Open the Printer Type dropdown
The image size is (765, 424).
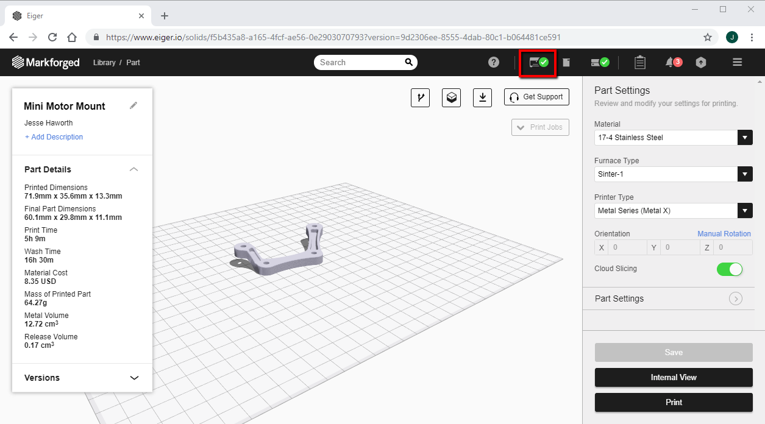pyautogui.click(x=674, y=211)
